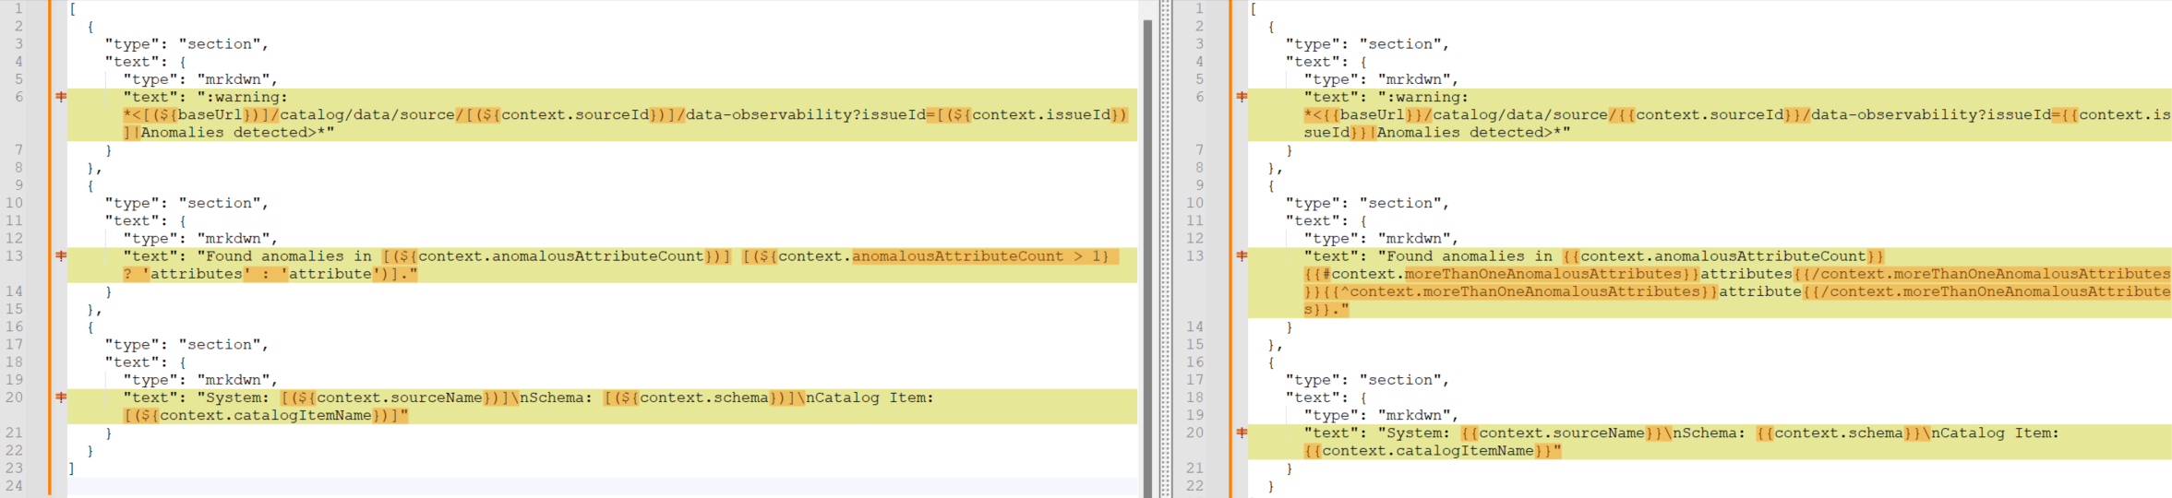This screenshot has width=2172, height=498.
Task: Click "anomalousAttributeCount > 1" highlighted text
Action: click(x=980, y=256)
